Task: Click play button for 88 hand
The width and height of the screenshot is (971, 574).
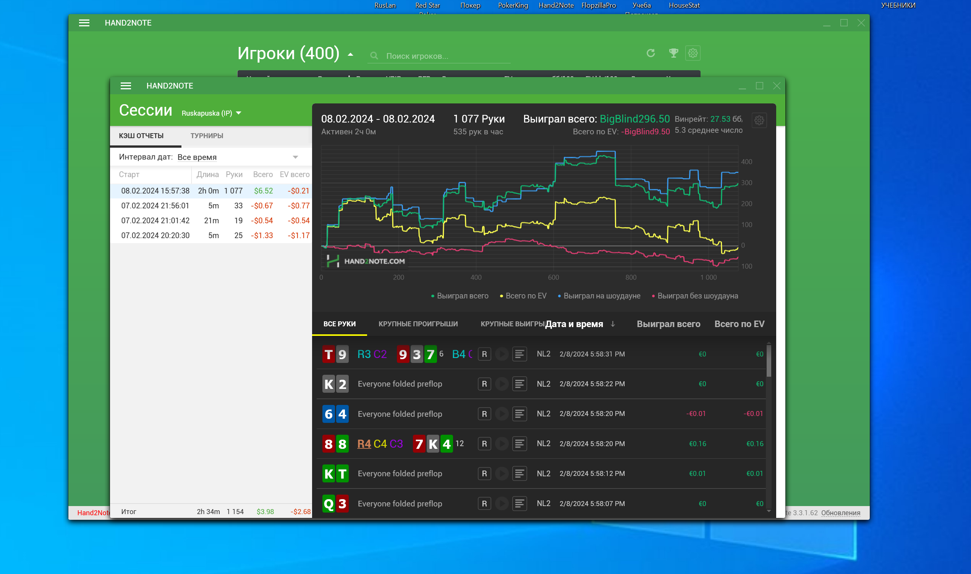Action: 502,443
